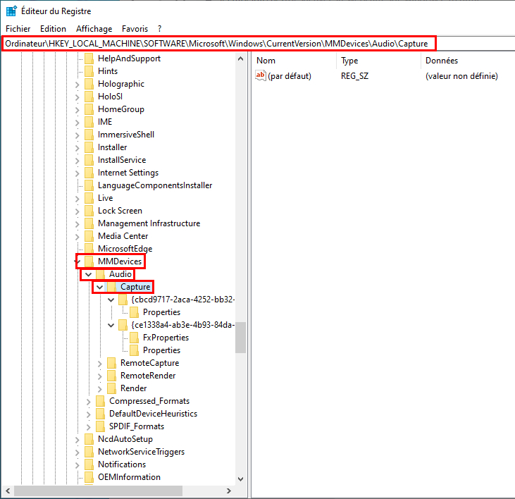
Task: Open the ? help menu
Action: (160, 29)
